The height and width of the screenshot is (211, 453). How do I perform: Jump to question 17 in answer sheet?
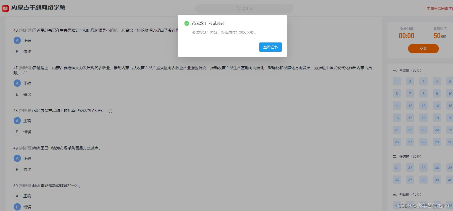click(410, 118)
